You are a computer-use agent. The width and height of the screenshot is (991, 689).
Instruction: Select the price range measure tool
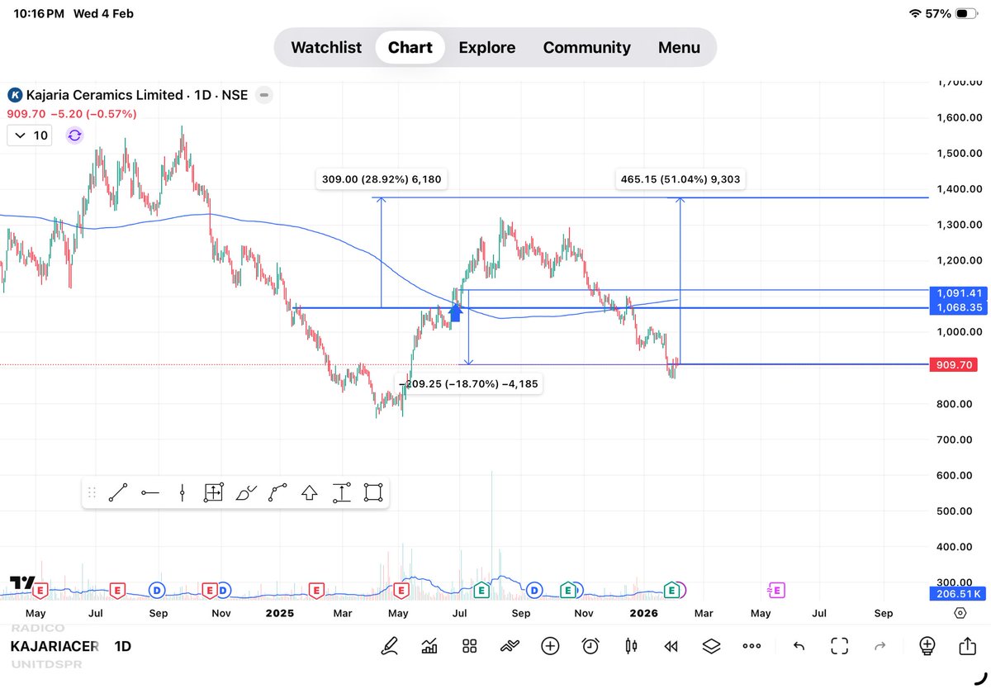pyautogui.click(x=341, y=493)
